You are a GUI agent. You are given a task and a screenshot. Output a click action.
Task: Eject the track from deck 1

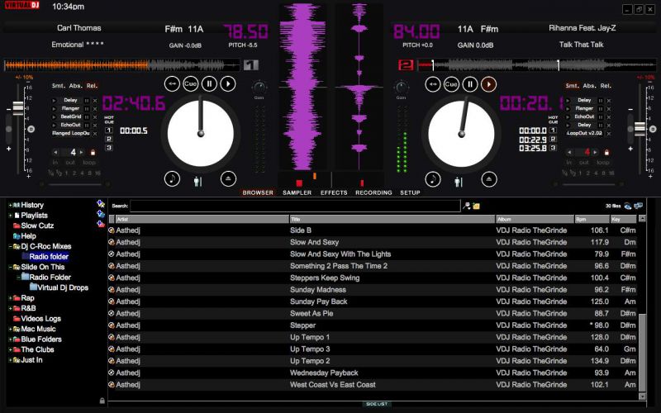click(x=228, y=178)
